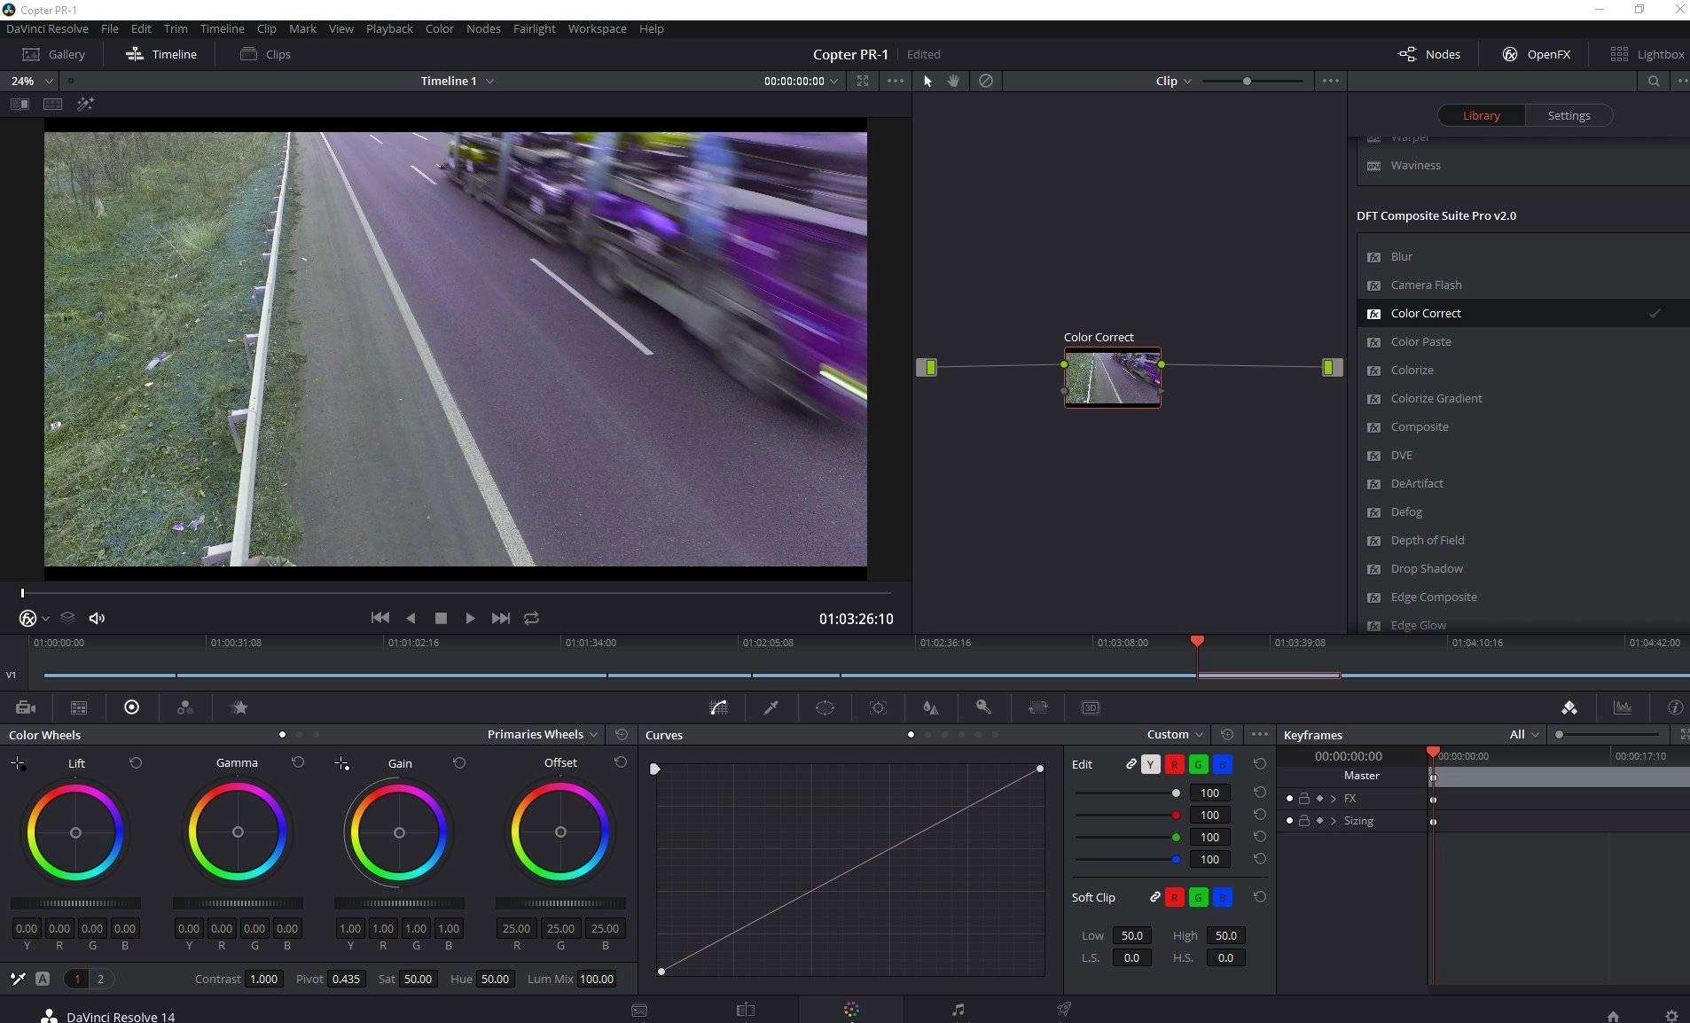Select the Colorize Gradient effect
1690x1023 pixels.
pyautogui.click(x=1522, y=398)
